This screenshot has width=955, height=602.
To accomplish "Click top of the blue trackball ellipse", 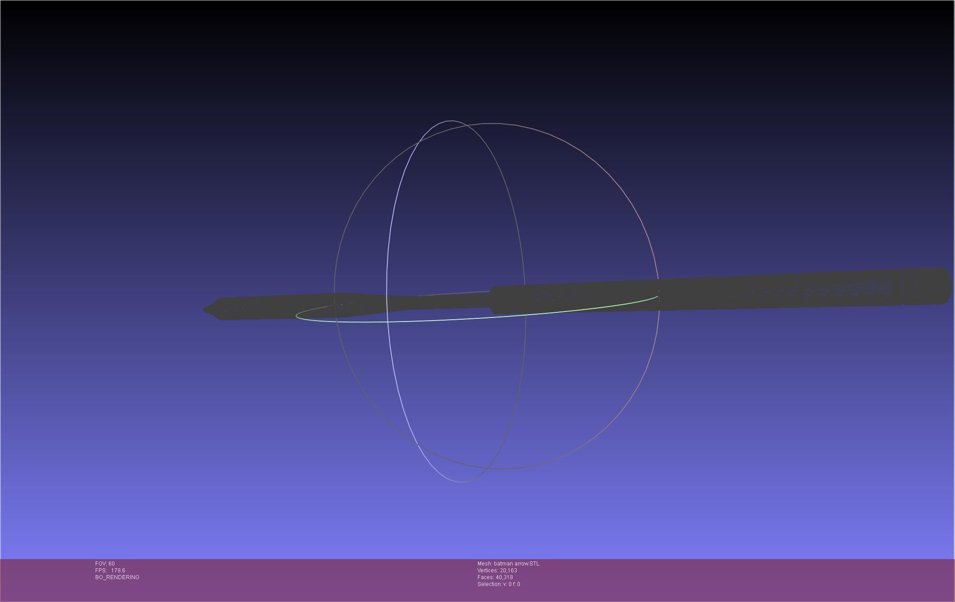I will click(451, 121).
